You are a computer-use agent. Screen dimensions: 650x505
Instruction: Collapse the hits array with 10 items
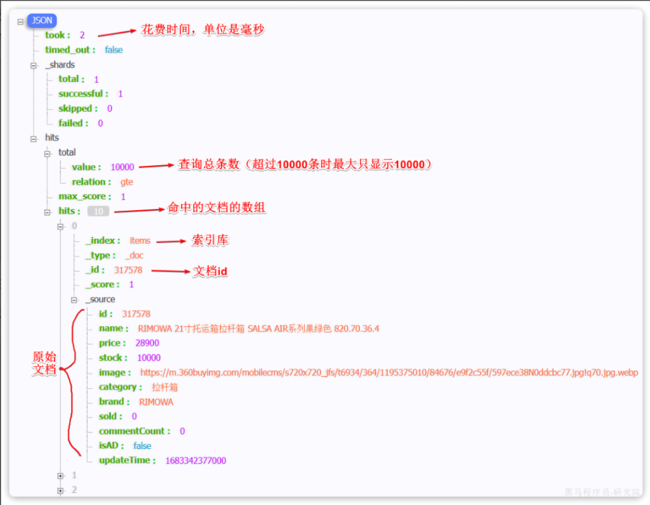tap(48, 212)
